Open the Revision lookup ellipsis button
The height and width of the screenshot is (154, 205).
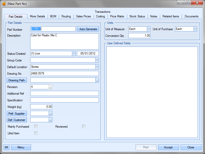50,87
